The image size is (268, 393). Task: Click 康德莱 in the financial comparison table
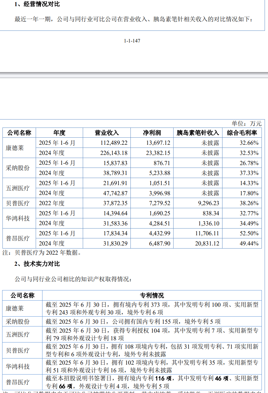tap(15, 148)
